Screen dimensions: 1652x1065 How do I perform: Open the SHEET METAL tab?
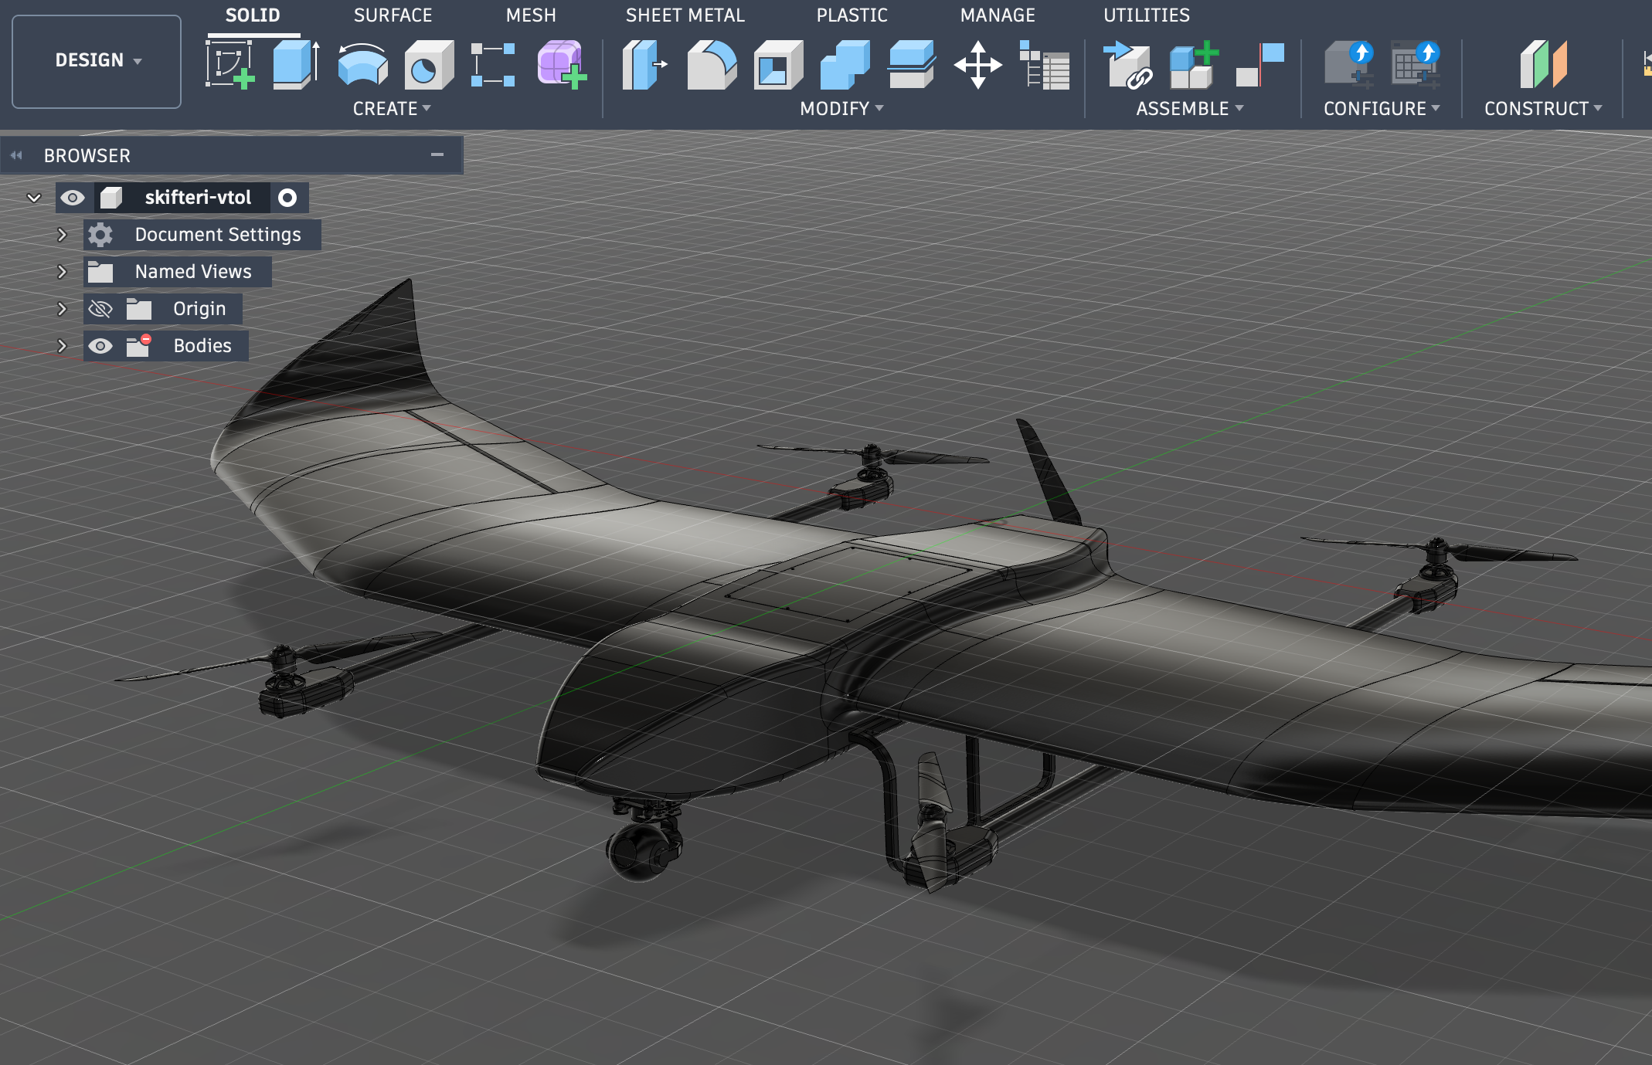click(685, 15)
